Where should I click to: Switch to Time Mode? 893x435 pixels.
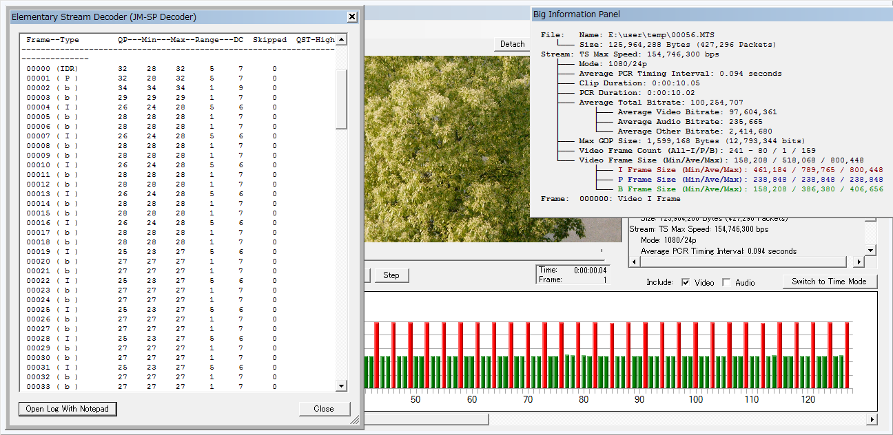pyautogui.click(x=829, y=282)
